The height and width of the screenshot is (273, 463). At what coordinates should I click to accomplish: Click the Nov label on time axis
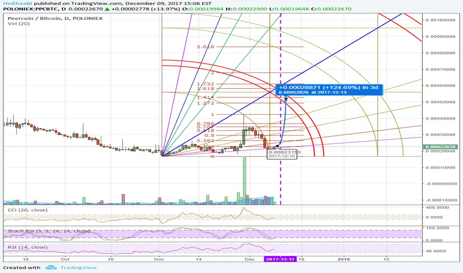click(x=159, y=259)
